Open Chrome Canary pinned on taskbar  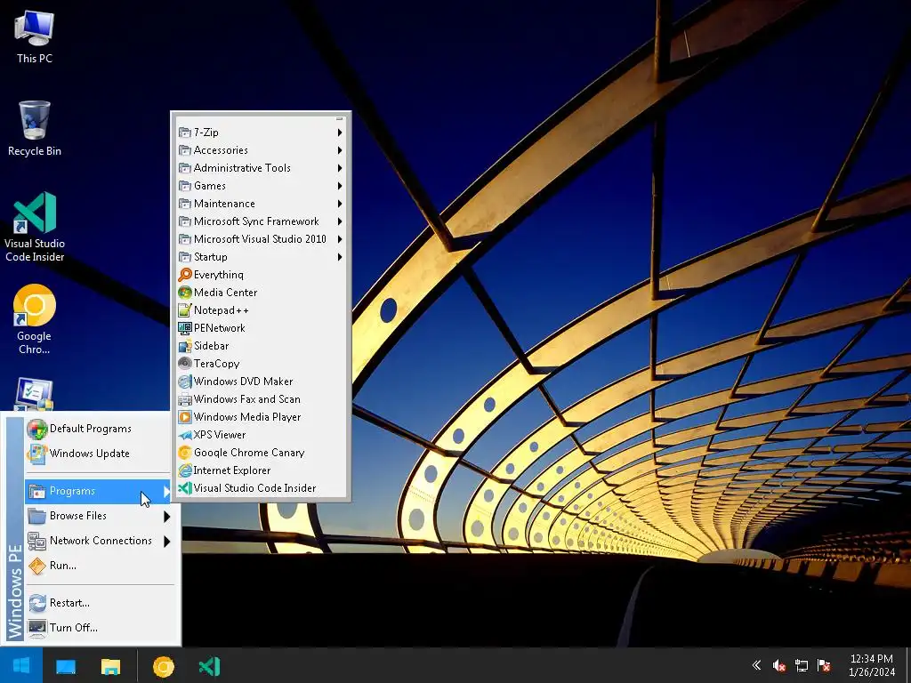164,666
